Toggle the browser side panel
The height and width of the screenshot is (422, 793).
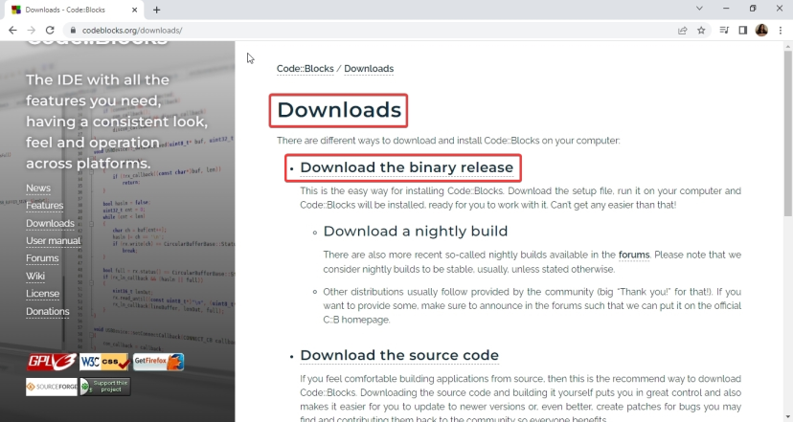pyautogui.click(x=743, y=31)
